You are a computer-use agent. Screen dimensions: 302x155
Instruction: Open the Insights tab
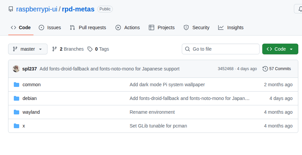coord(231,28)
